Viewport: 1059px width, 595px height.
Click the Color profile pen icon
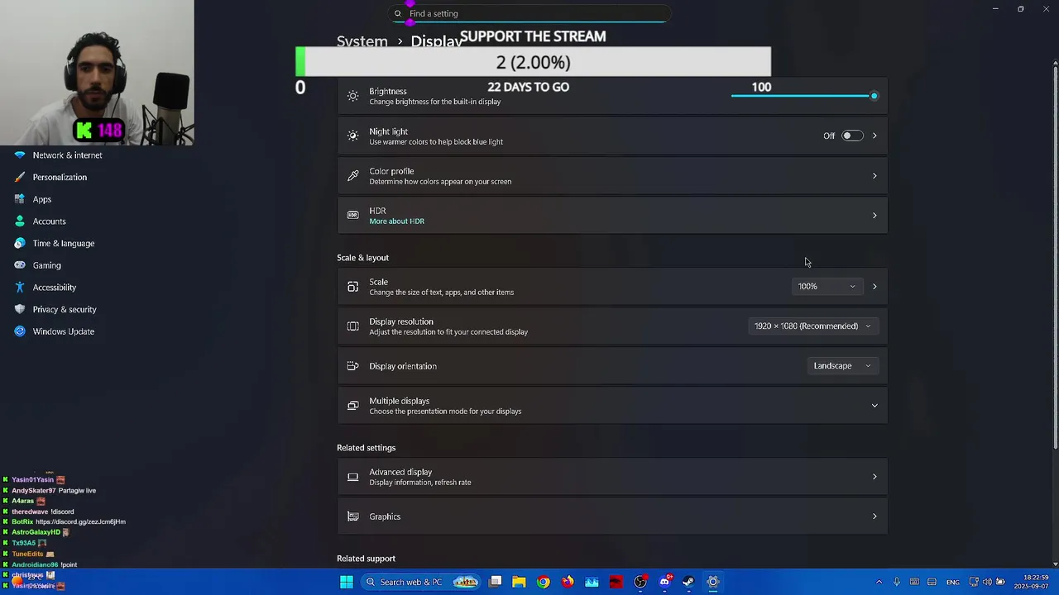353,176
